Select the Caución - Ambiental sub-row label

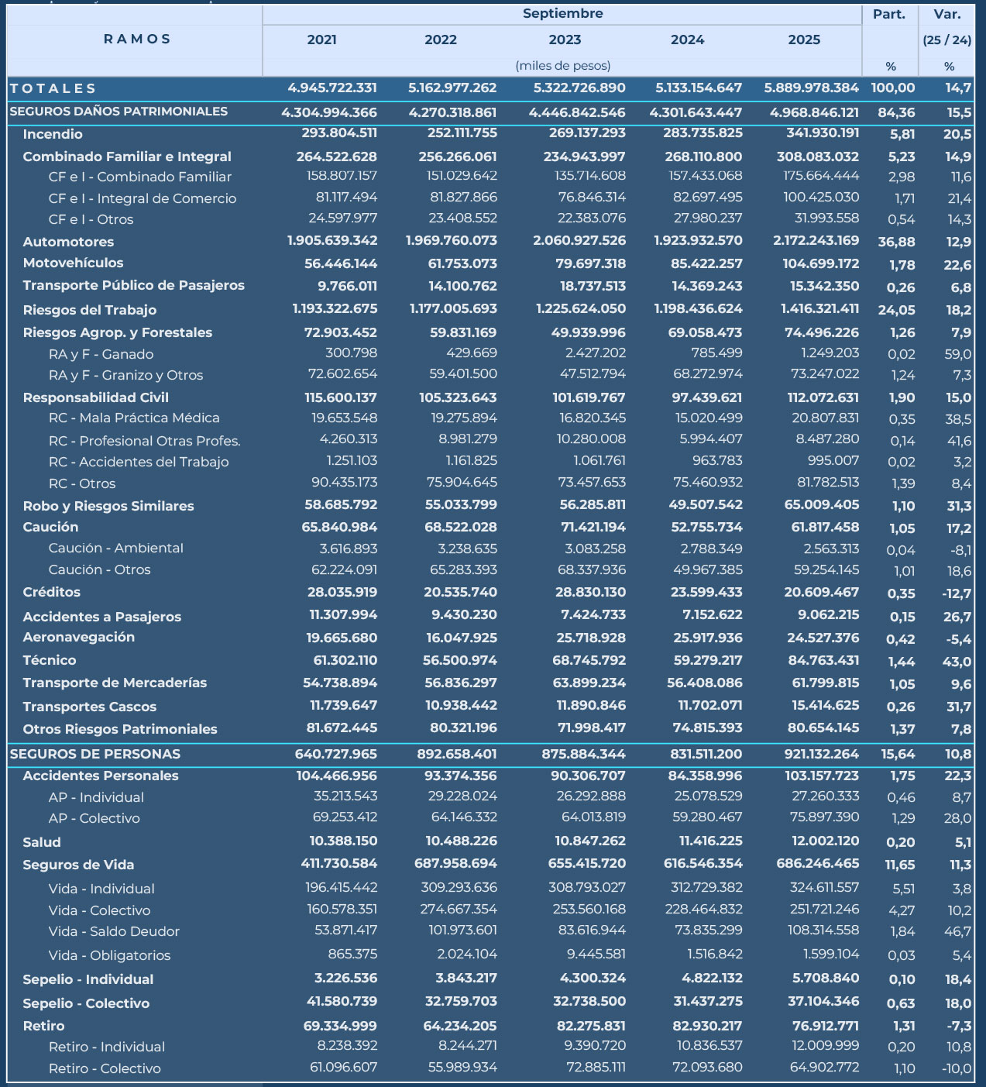[115, 549]
